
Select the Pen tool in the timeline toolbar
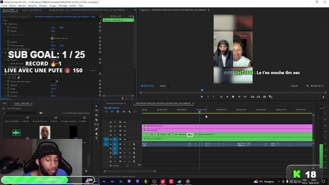point(96,129)
